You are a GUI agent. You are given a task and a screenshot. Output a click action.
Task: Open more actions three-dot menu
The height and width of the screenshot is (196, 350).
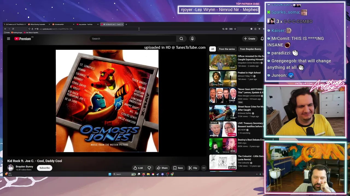(x=204, y=168)
